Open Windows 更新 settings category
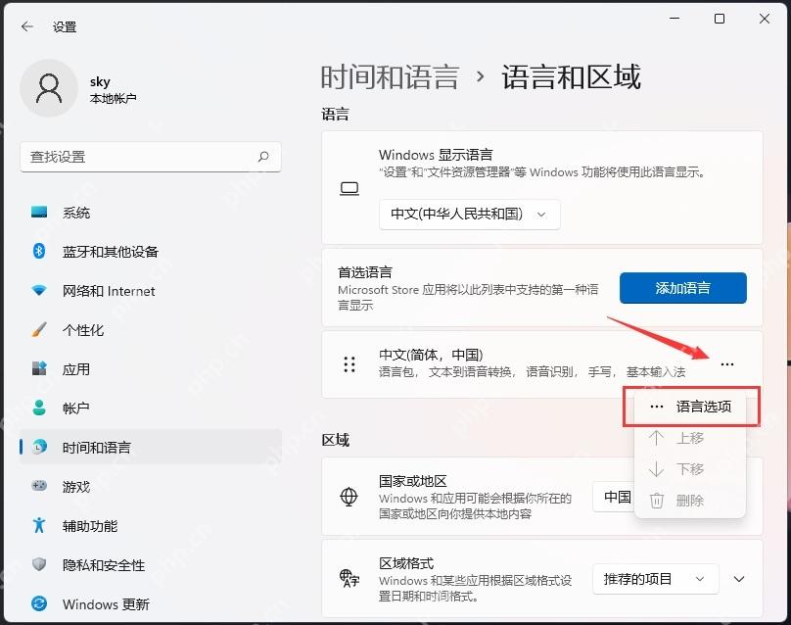This screenshot has height=625, width=791. point(151,603)
